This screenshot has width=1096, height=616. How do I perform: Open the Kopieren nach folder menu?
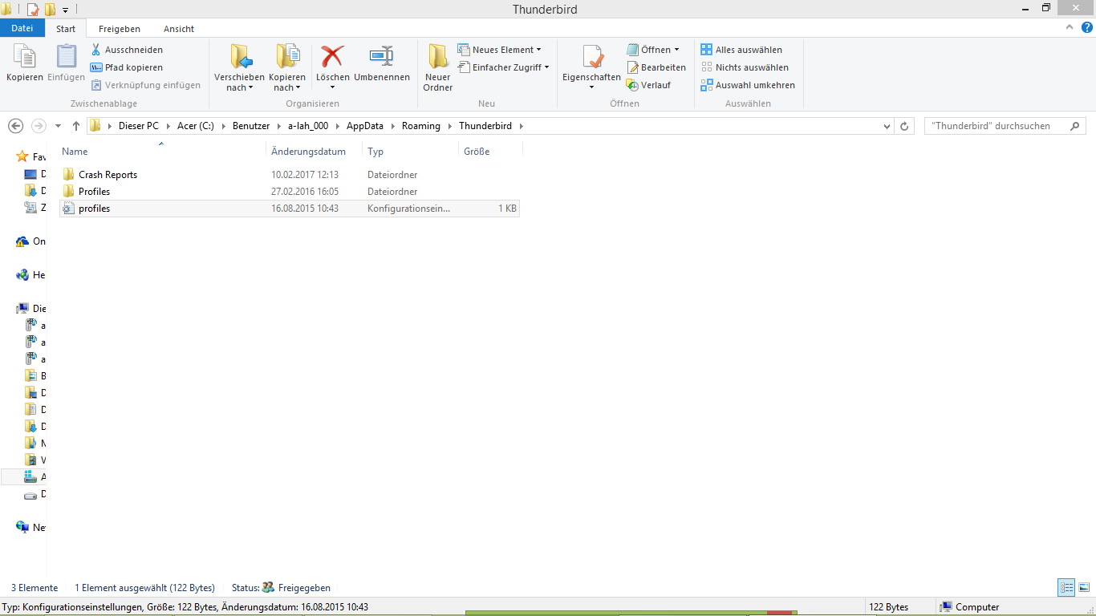[x=287, y=67]
